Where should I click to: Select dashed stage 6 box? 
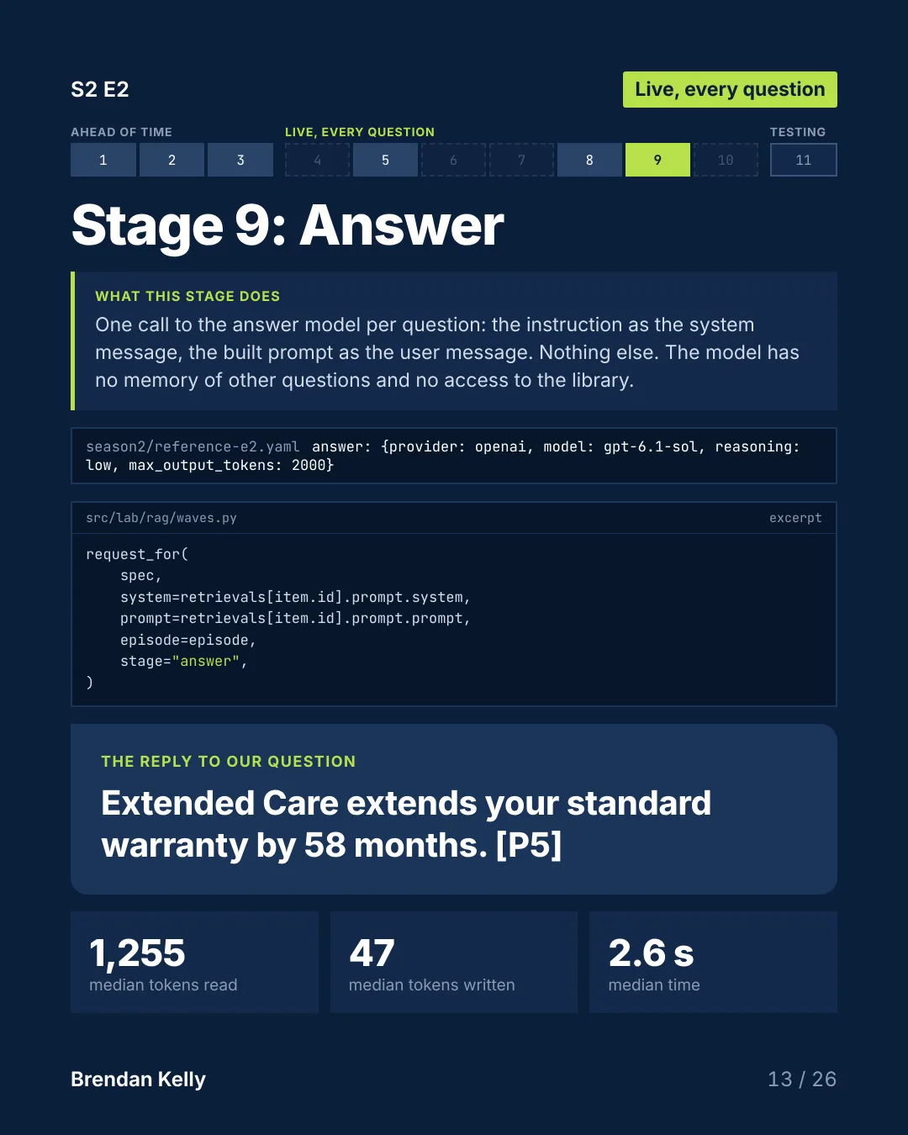453,160
